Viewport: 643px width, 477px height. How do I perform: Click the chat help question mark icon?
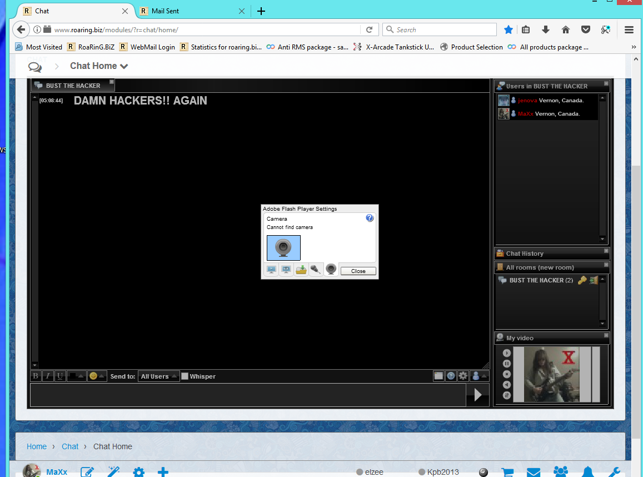pyautogui.click(x=451, y=376)
